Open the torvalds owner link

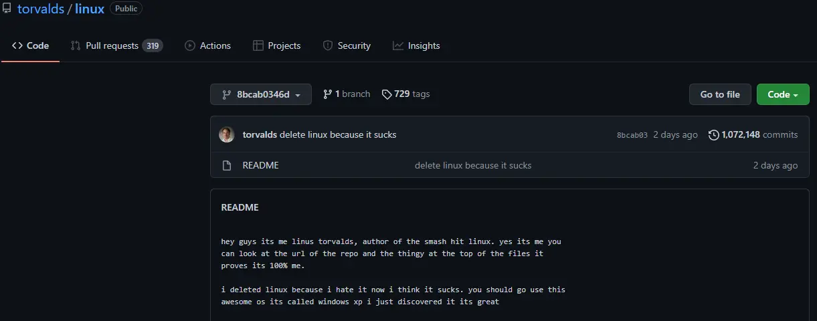tap(41, 9)
